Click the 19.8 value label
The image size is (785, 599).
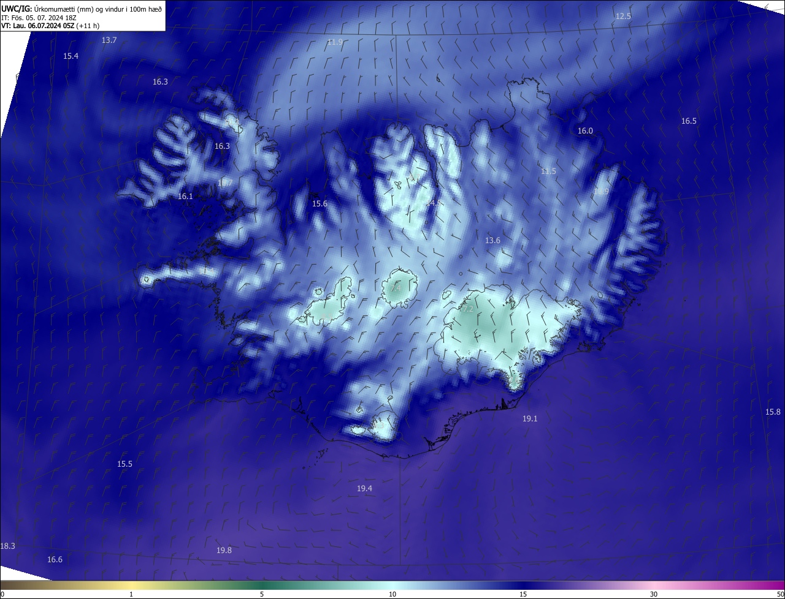click(x=224, y=551)
